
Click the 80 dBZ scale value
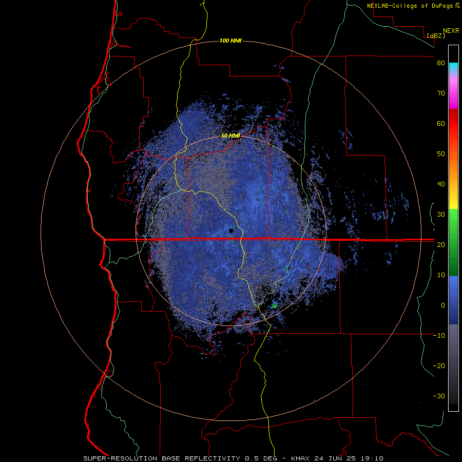(x=441, y=63)
